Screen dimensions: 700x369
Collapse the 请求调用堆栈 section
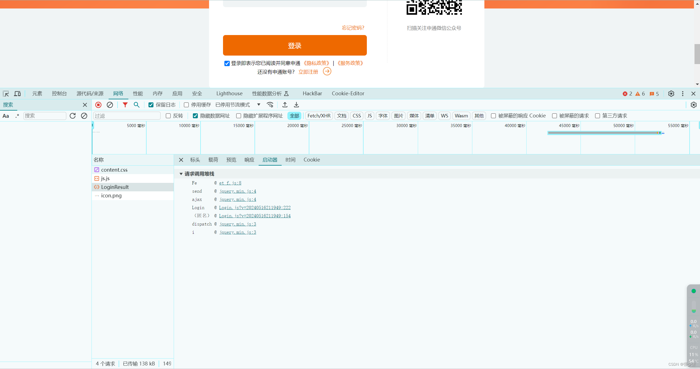pyautogui.click(x=181, y=174)
